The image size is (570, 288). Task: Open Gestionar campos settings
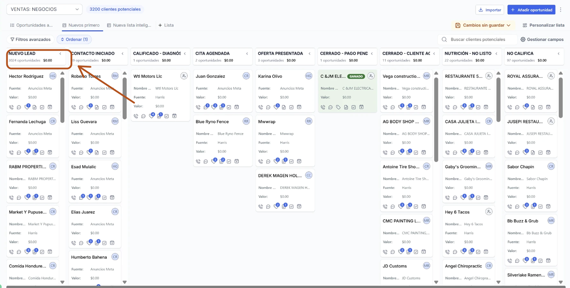(542, 39)
